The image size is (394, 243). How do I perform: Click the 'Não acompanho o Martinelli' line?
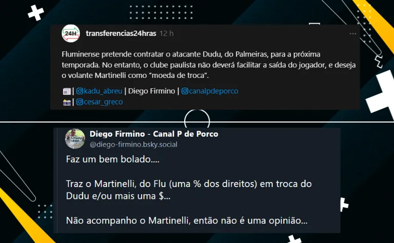[x=187, y=220]
